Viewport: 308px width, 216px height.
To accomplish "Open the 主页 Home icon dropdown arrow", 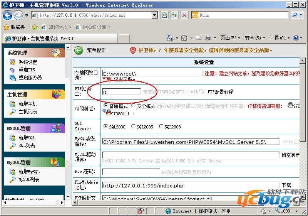I will click(x=177, y=38).
